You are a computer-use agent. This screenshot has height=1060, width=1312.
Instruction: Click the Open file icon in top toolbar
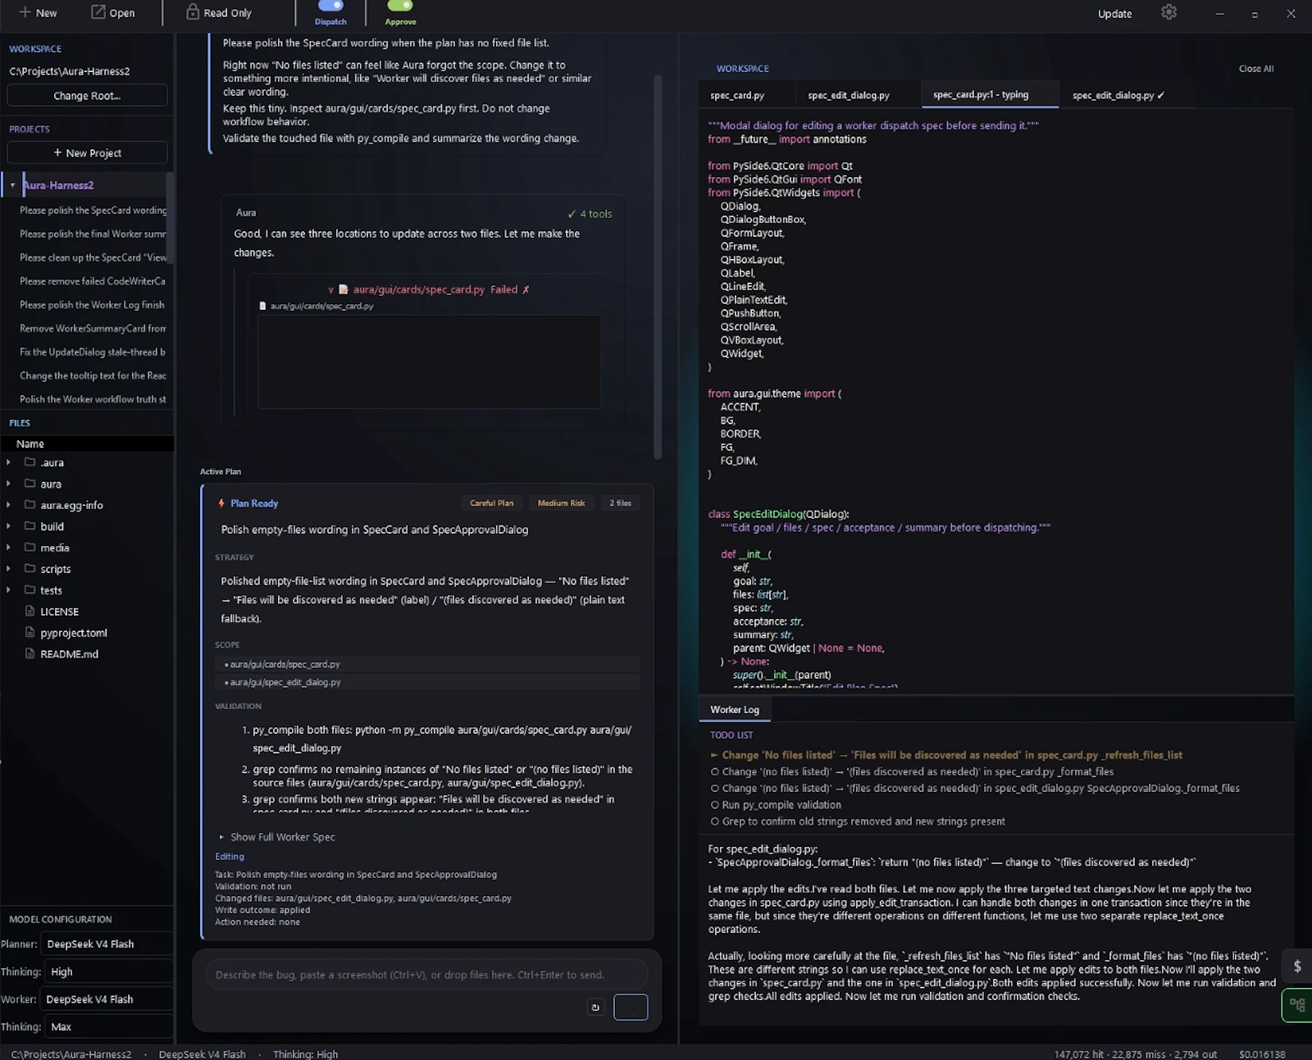pyautogui.click(x=98, y=12)
